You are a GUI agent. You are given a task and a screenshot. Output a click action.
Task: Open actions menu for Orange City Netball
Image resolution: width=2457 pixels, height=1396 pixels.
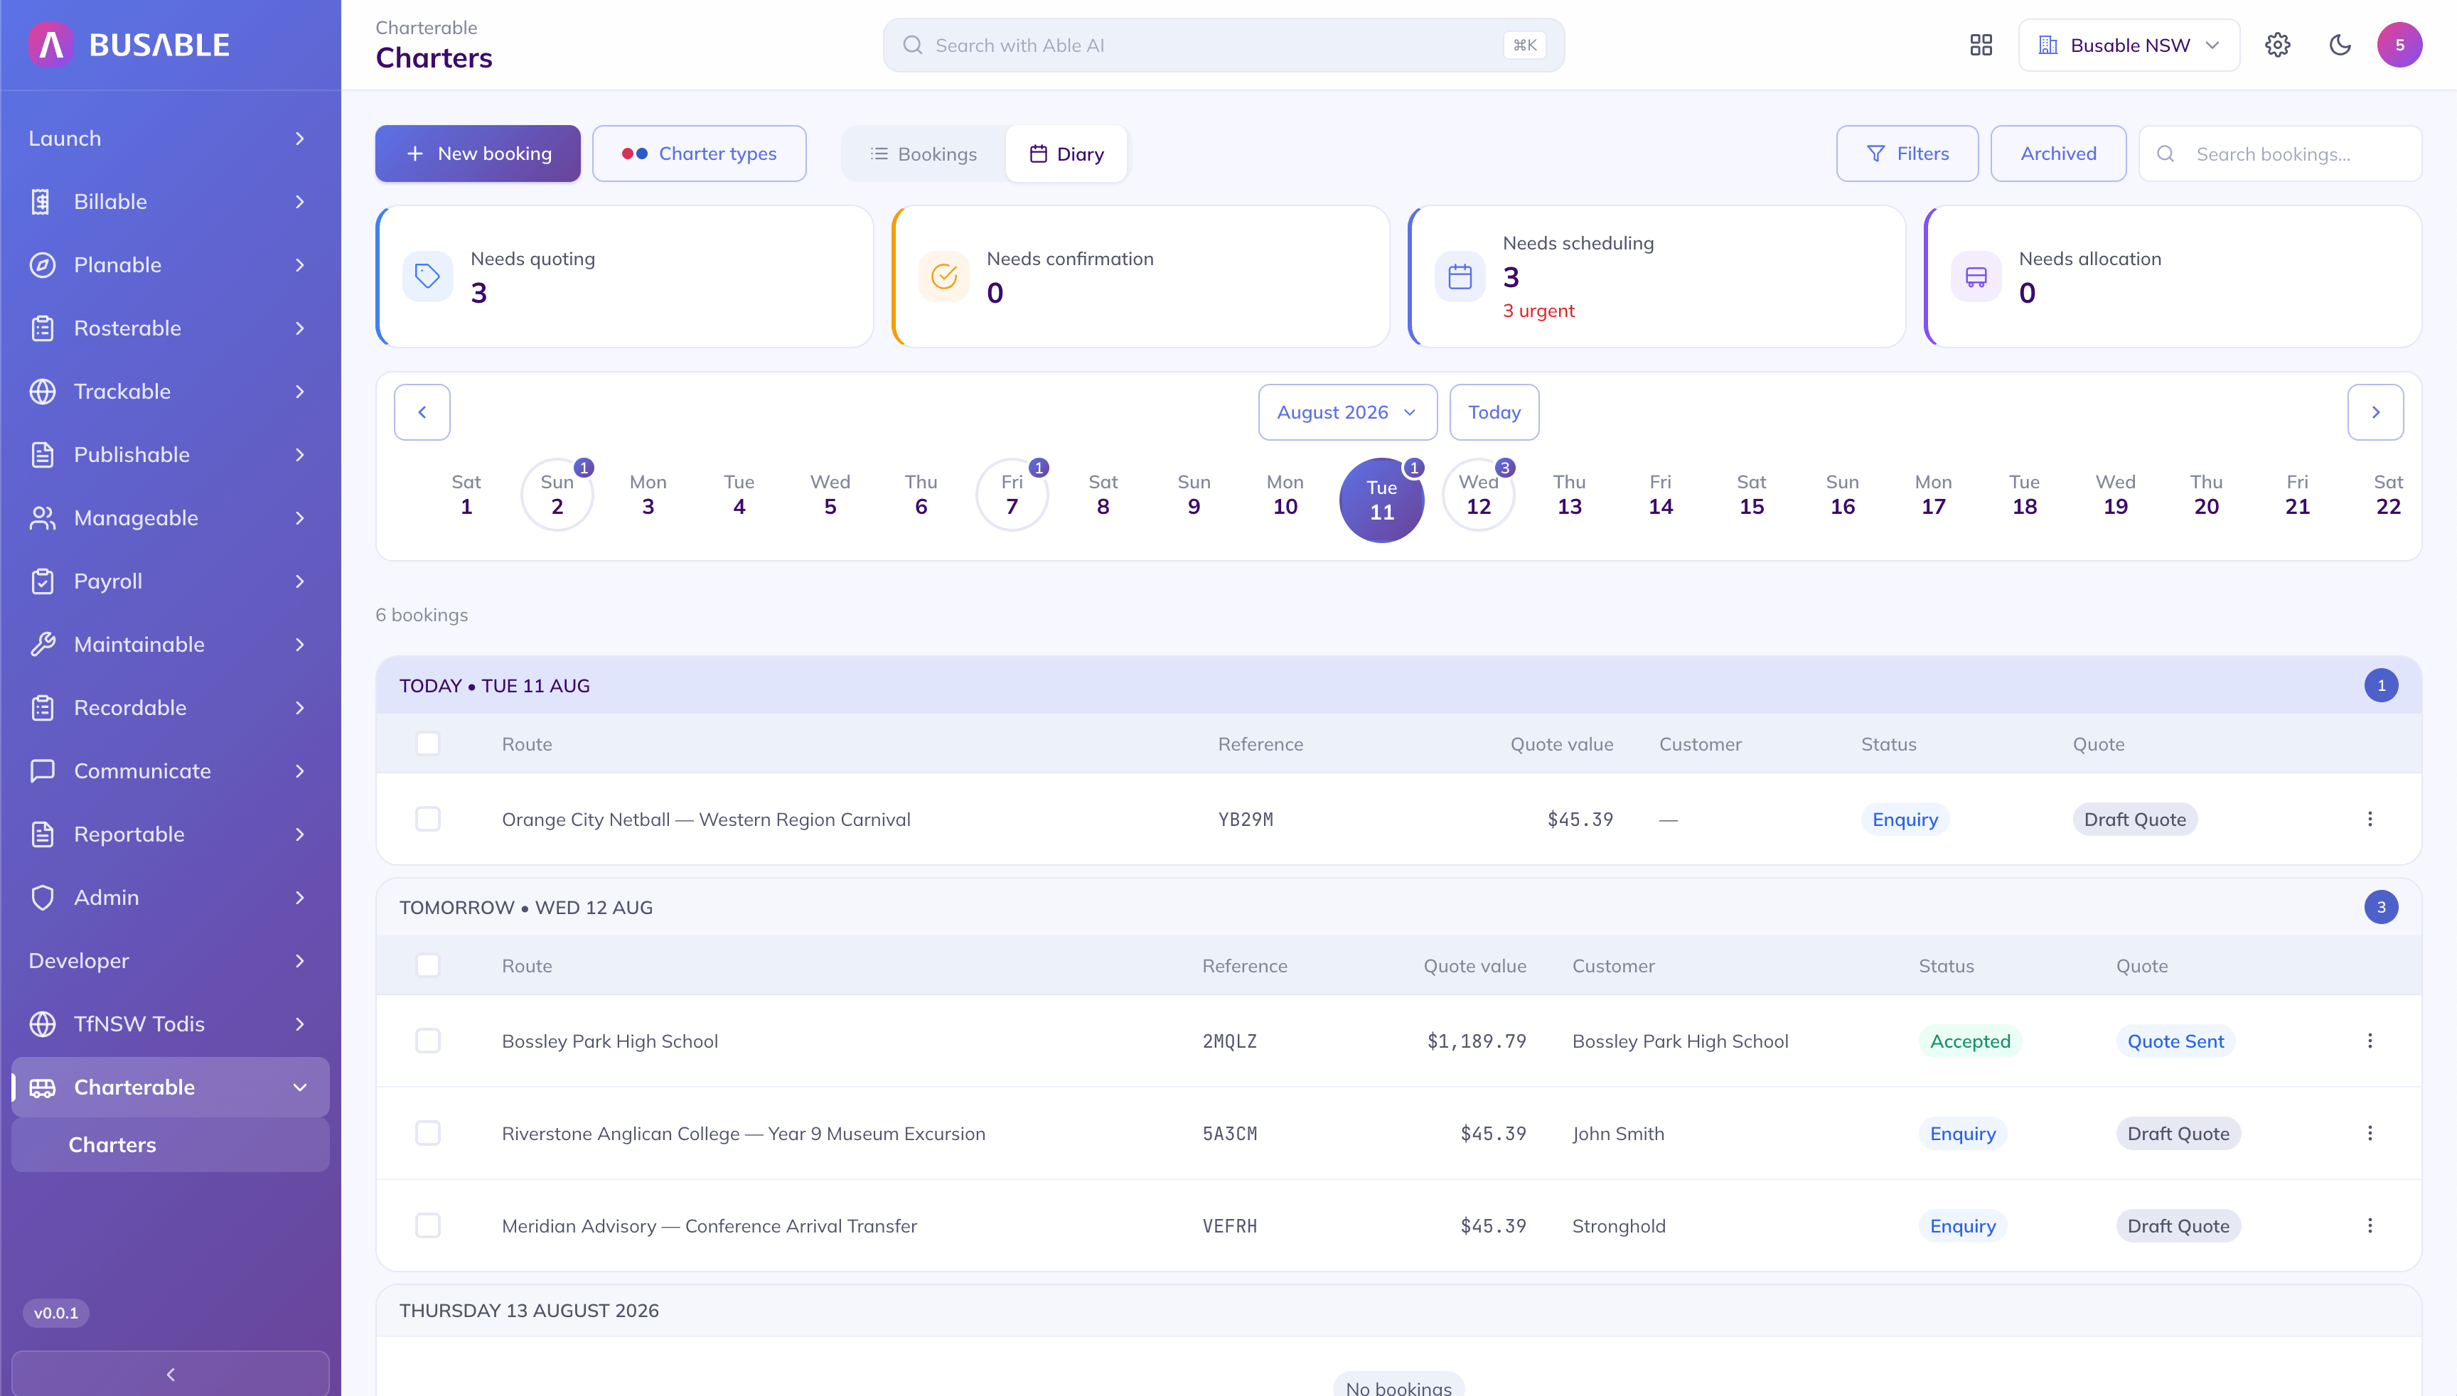pos(2370,819)
